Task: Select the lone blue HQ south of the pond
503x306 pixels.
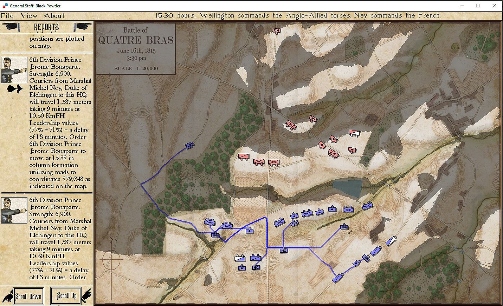Action: (x=344, y=227)
